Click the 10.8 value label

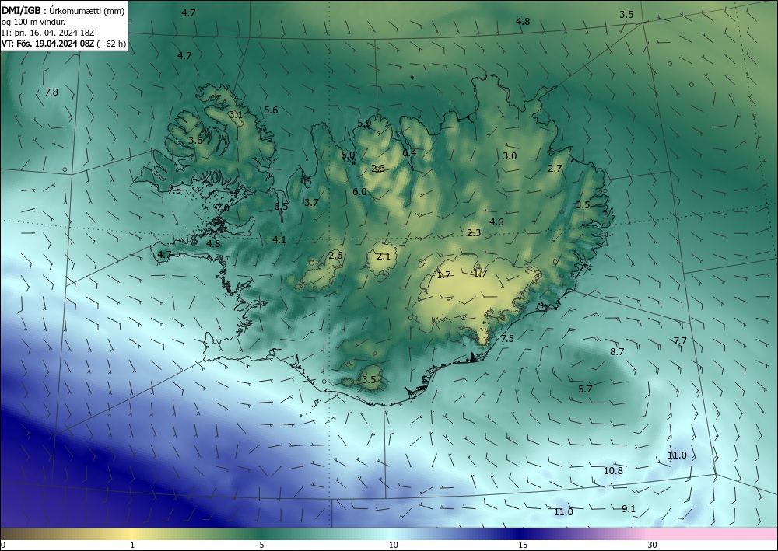[x=613, y=471]
